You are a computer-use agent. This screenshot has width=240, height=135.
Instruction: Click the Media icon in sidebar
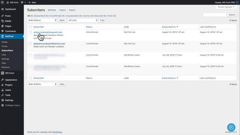pos(3,21)
